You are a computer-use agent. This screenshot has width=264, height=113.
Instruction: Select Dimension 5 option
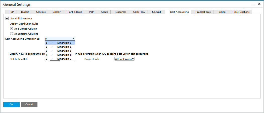click(60, 59)
